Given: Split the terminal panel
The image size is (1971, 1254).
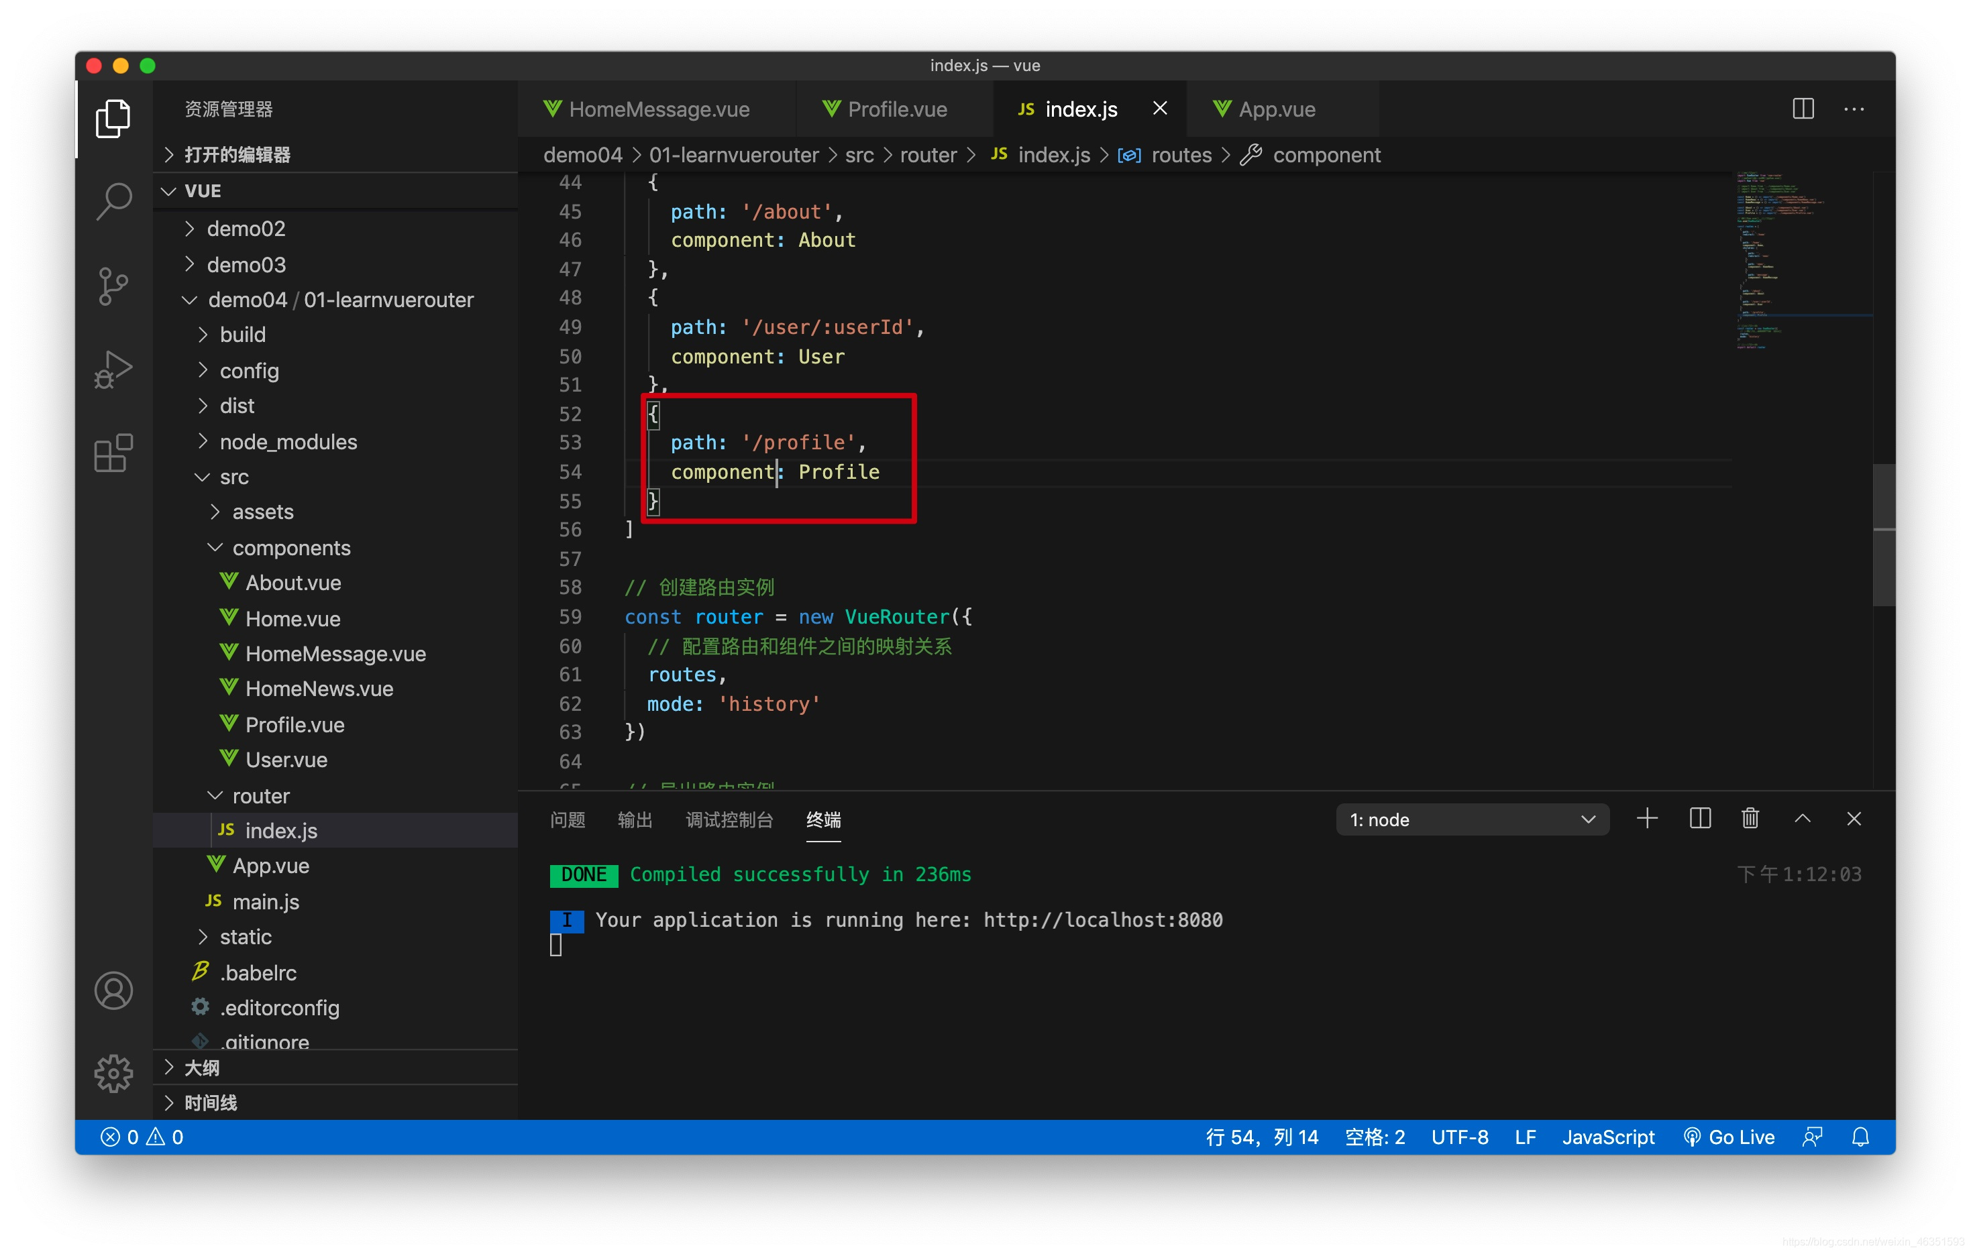Looking at the screenshot, I should (1699, 819).
